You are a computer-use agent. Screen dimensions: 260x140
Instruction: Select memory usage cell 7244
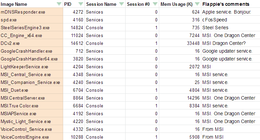(180, 35)
